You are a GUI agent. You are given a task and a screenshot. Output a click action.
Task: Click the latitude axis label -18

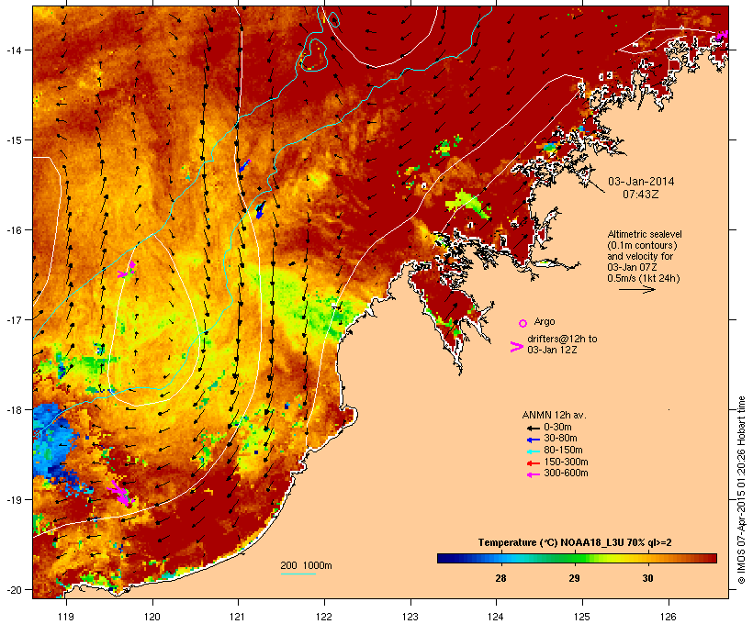point(13,409)
